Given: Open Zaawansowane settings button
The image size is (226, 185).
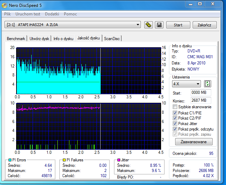Looking at the screenshot, I should (x=194, y=142).
